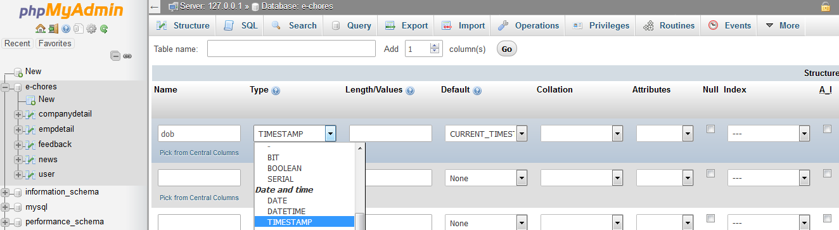Toggle Null checkbox in third column row
This screenshot has height=230, width=839.
pyautogui.click(x=711, y=218)
